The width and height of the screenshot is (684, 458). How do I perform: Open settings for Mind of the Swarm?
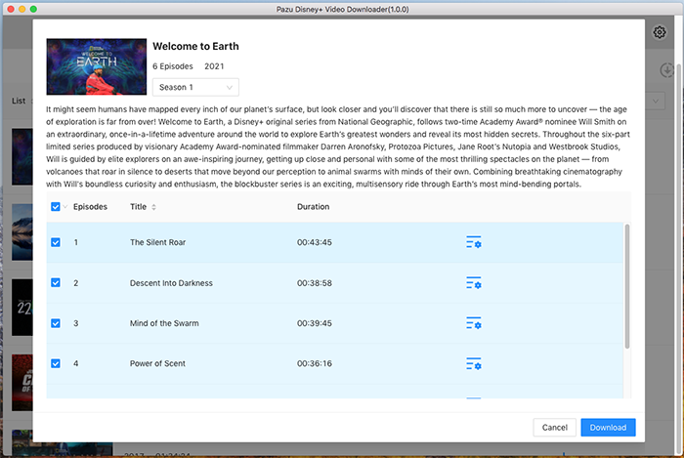474,323
